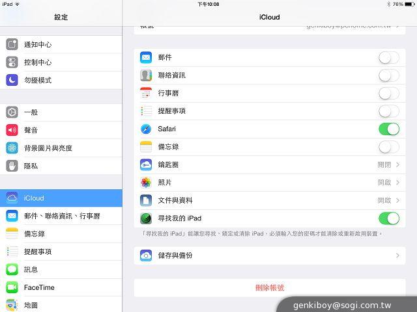Select 地圖 label in sidebar
This screenshot has height=312, width=417.
click(x=31, y=305)
